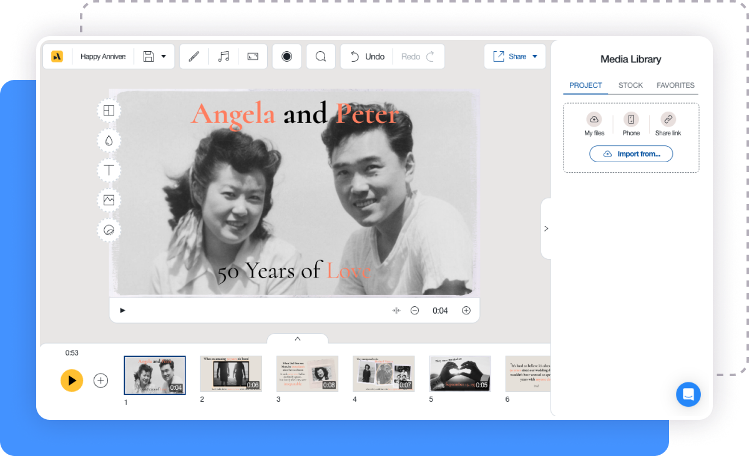Open the music note tool

(x=223, y=56)
